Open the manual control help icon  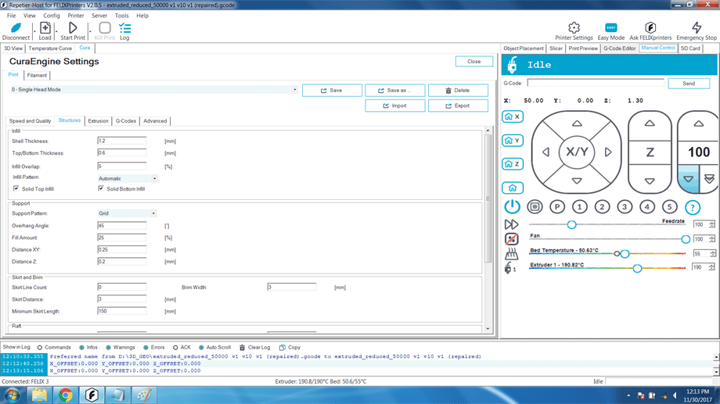(x=693, y=207)
